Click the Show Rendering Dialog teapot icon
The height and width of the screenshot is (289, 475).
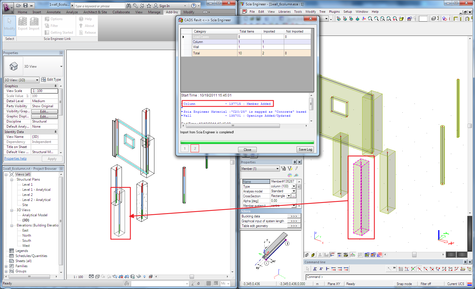[x=115, y=277]
